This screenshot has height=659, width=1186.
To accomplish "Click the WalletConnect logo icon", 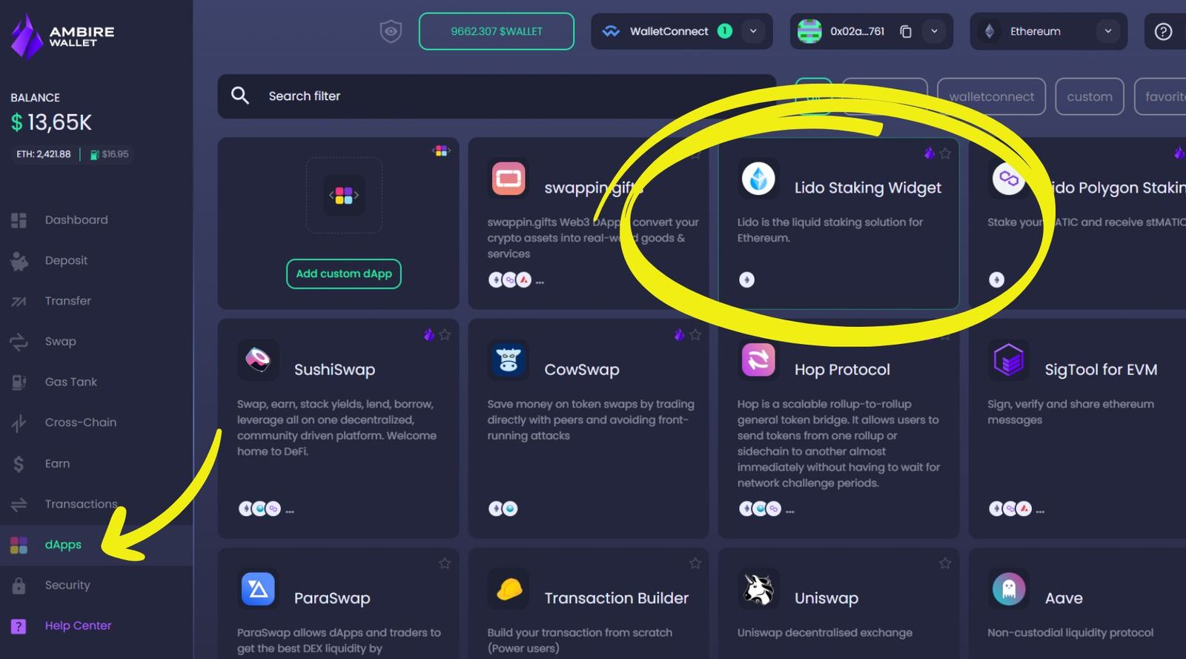I will coord(611,31).
